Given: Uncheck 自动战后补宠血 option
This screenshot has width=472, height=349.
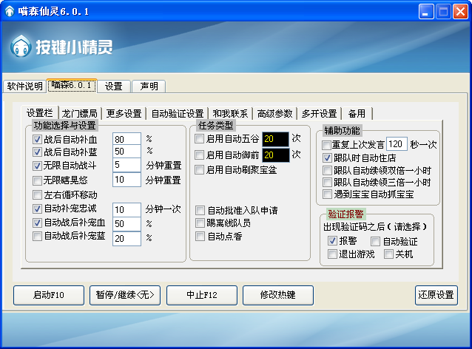Looking at the screenshot, I should click(37, 223).
